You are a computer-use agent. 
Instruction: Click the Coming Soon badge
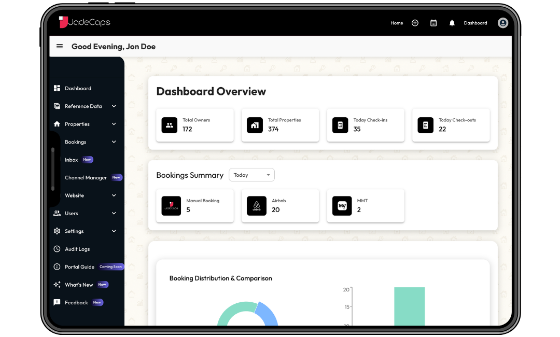click(x=111, y=266)
